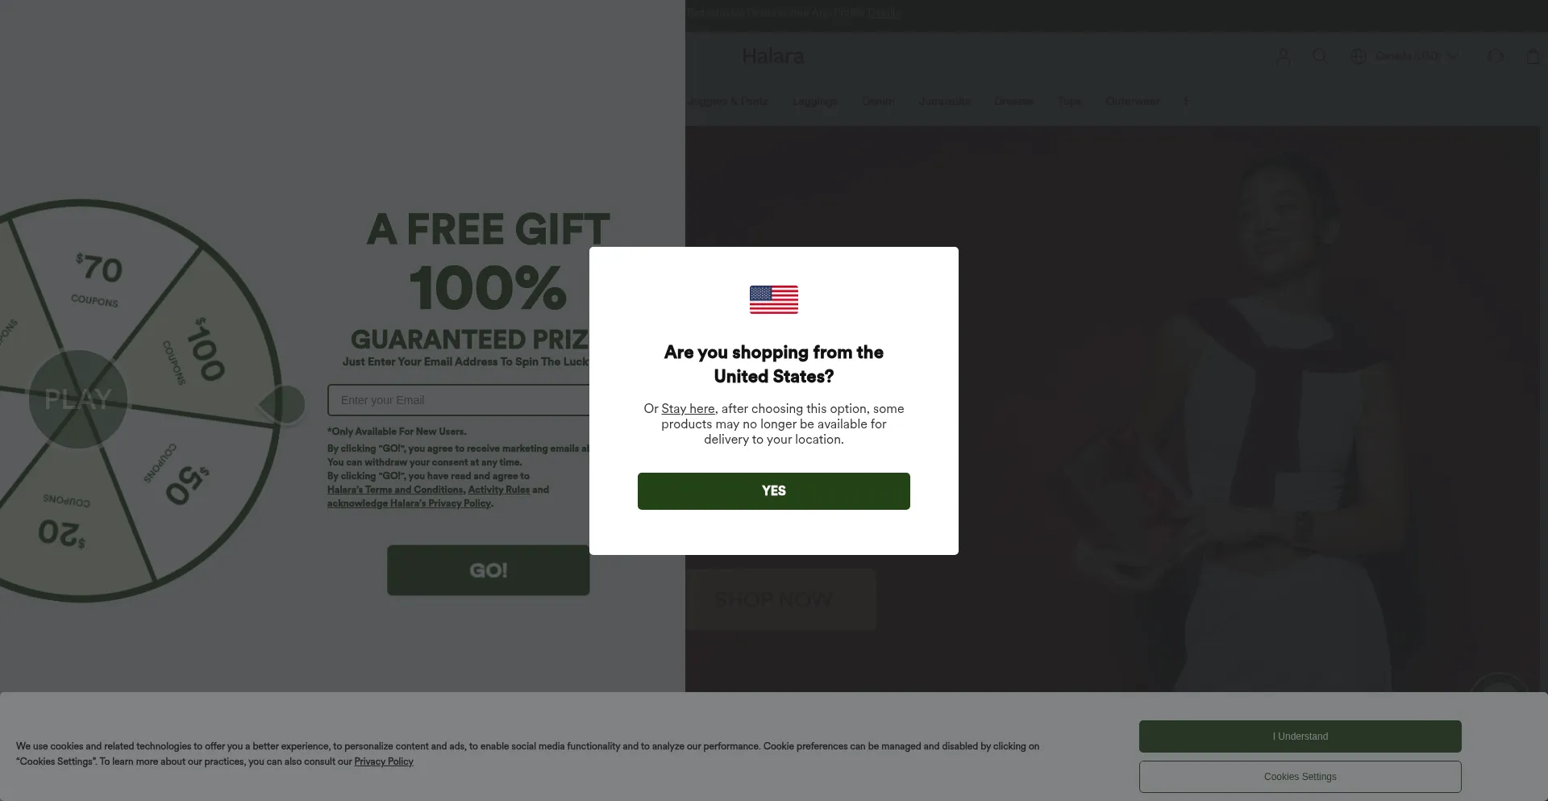Click the United States flag icon
The height and width of the screenshot is (801, 1548).
(774, 300)
